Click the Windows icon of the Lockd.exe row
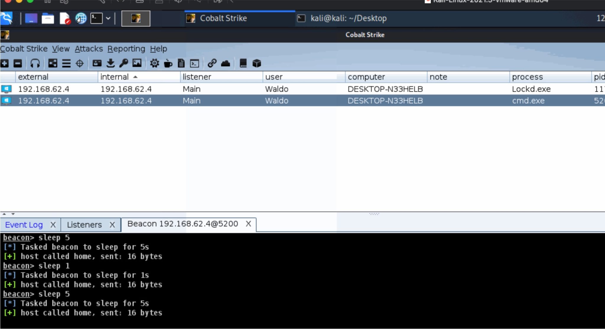This screenshot has height=329, width=605. coord(6,89)
